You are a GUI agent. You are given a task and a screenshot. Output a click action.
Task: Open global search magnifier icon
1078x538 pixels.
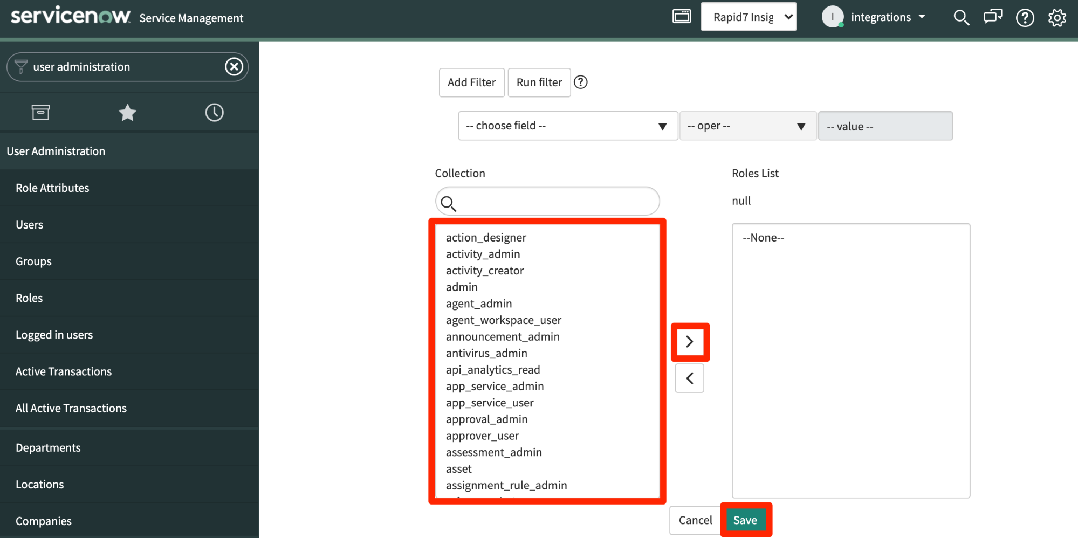tap(961, 17)
